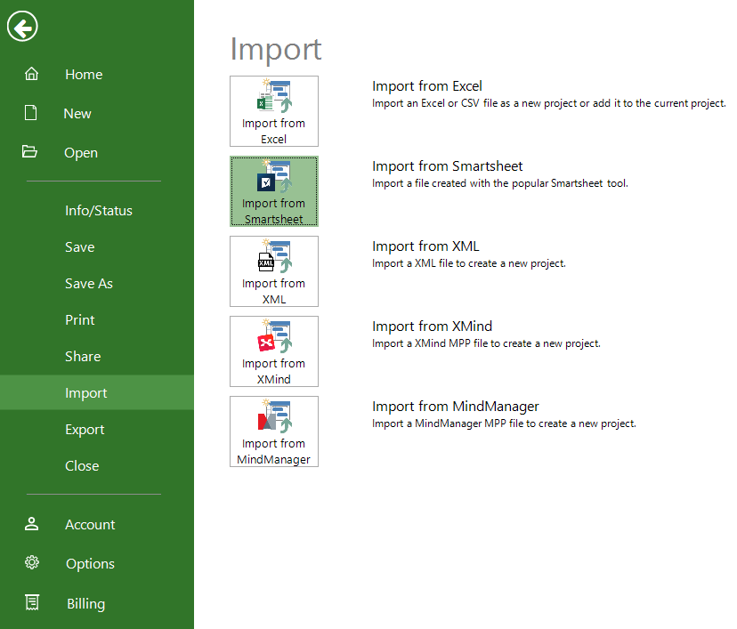
Task: Click the 'Import a XML file' description
Action: (x=468, y=263)
